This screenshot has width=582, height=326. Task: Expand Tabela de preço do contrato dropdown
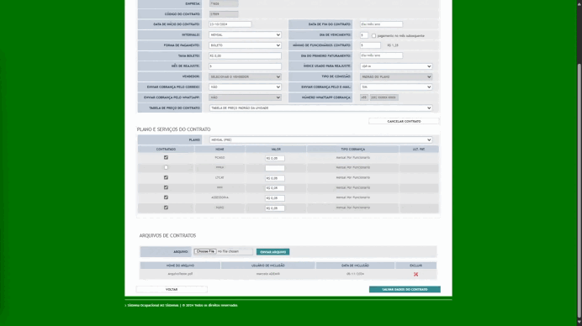tap(320, 108)
